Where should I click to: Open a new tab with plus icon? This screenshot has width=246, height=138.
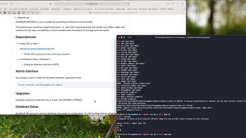click(178, 4)
